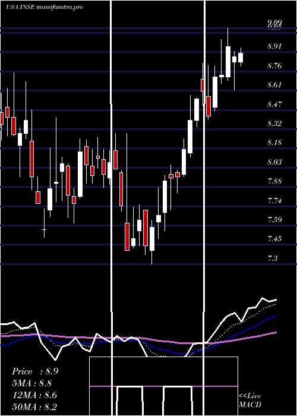The height and width of the screenshot is (416, 297).
Task: Click the '5MA : 8.8' legend entry
Action: pyautogui.click(x=32, y=383)
